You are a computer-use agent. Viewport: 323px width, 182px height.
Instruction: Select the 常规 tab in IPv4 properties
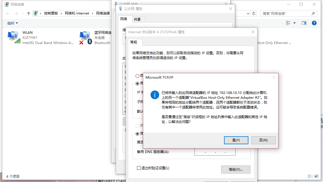(x=134, y=42)
